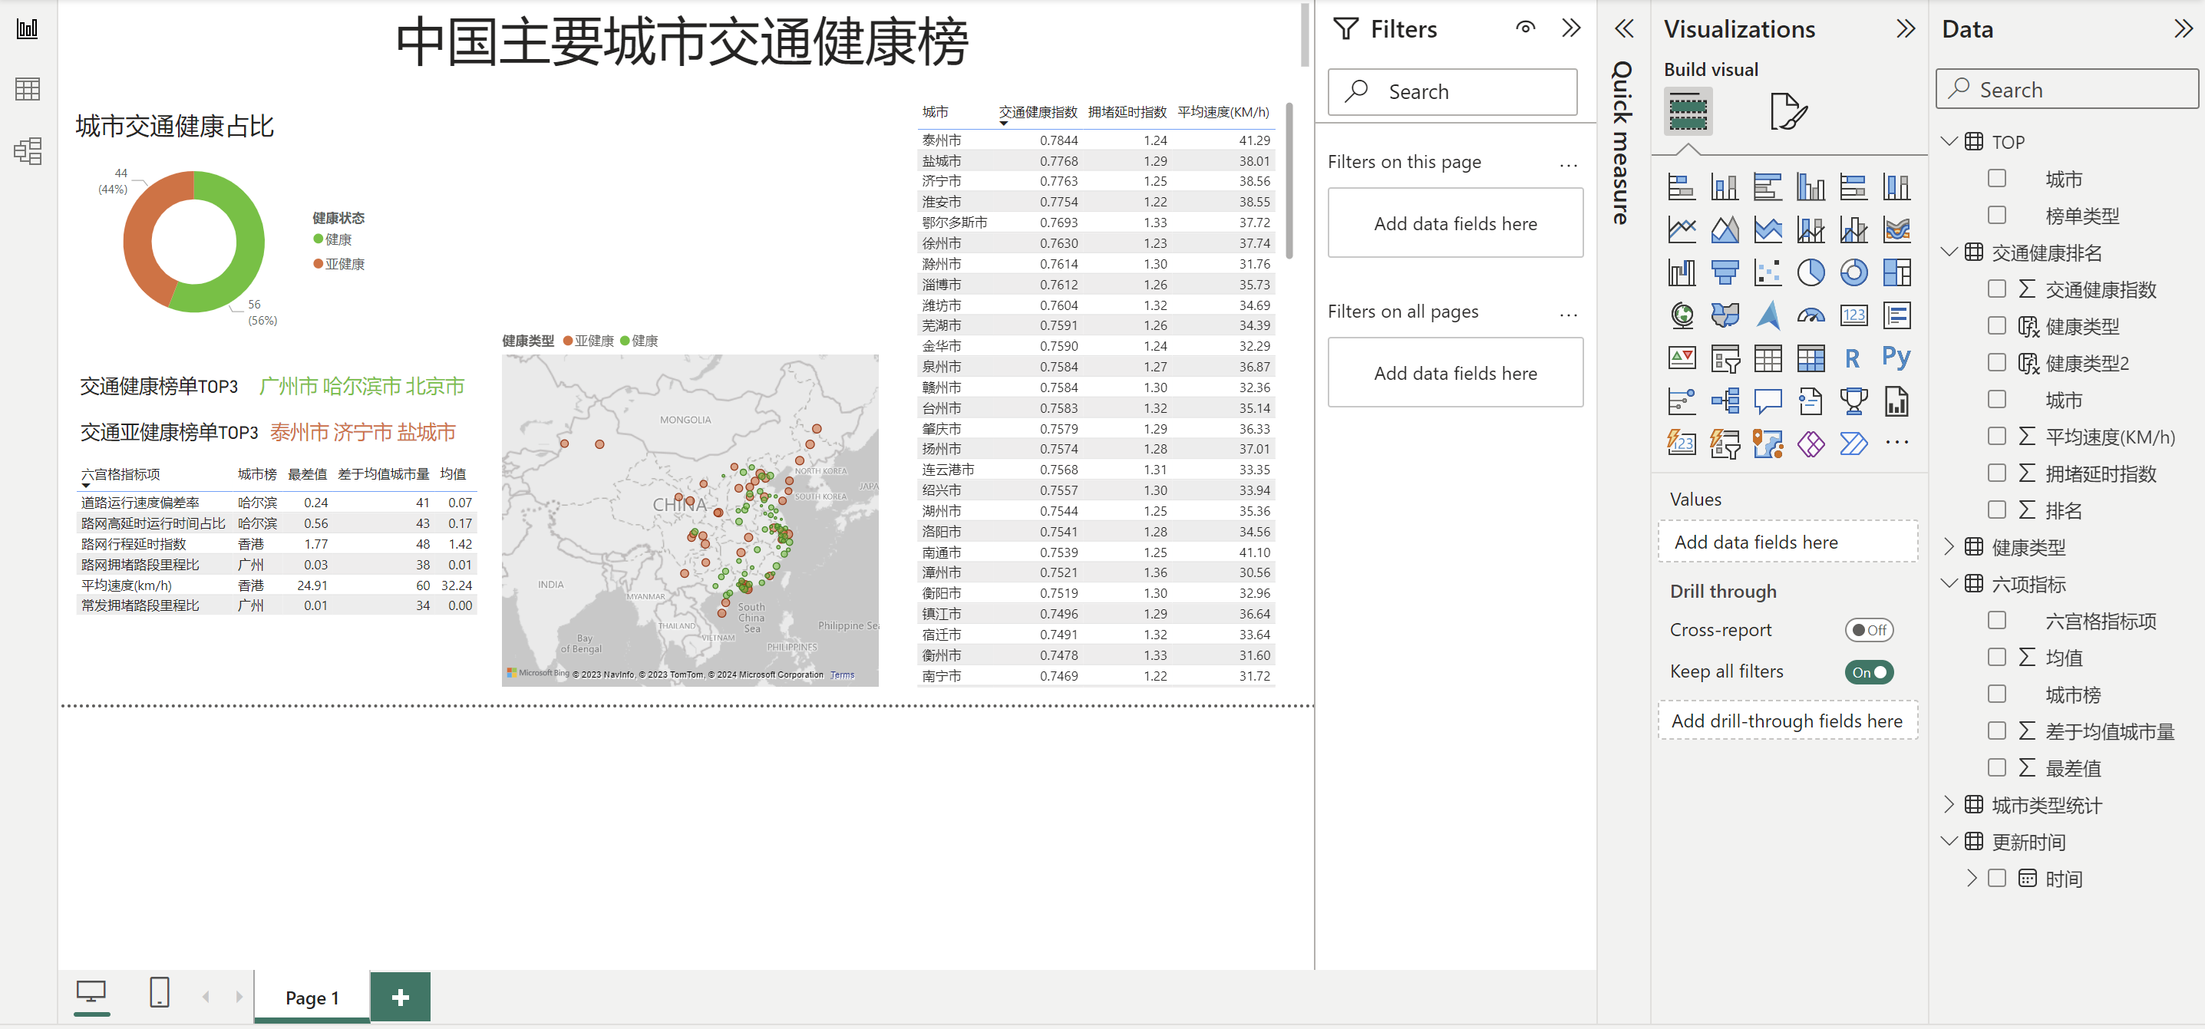
Task: Toggle Cross-report drill through switch
Action: tap(1868, 630)
